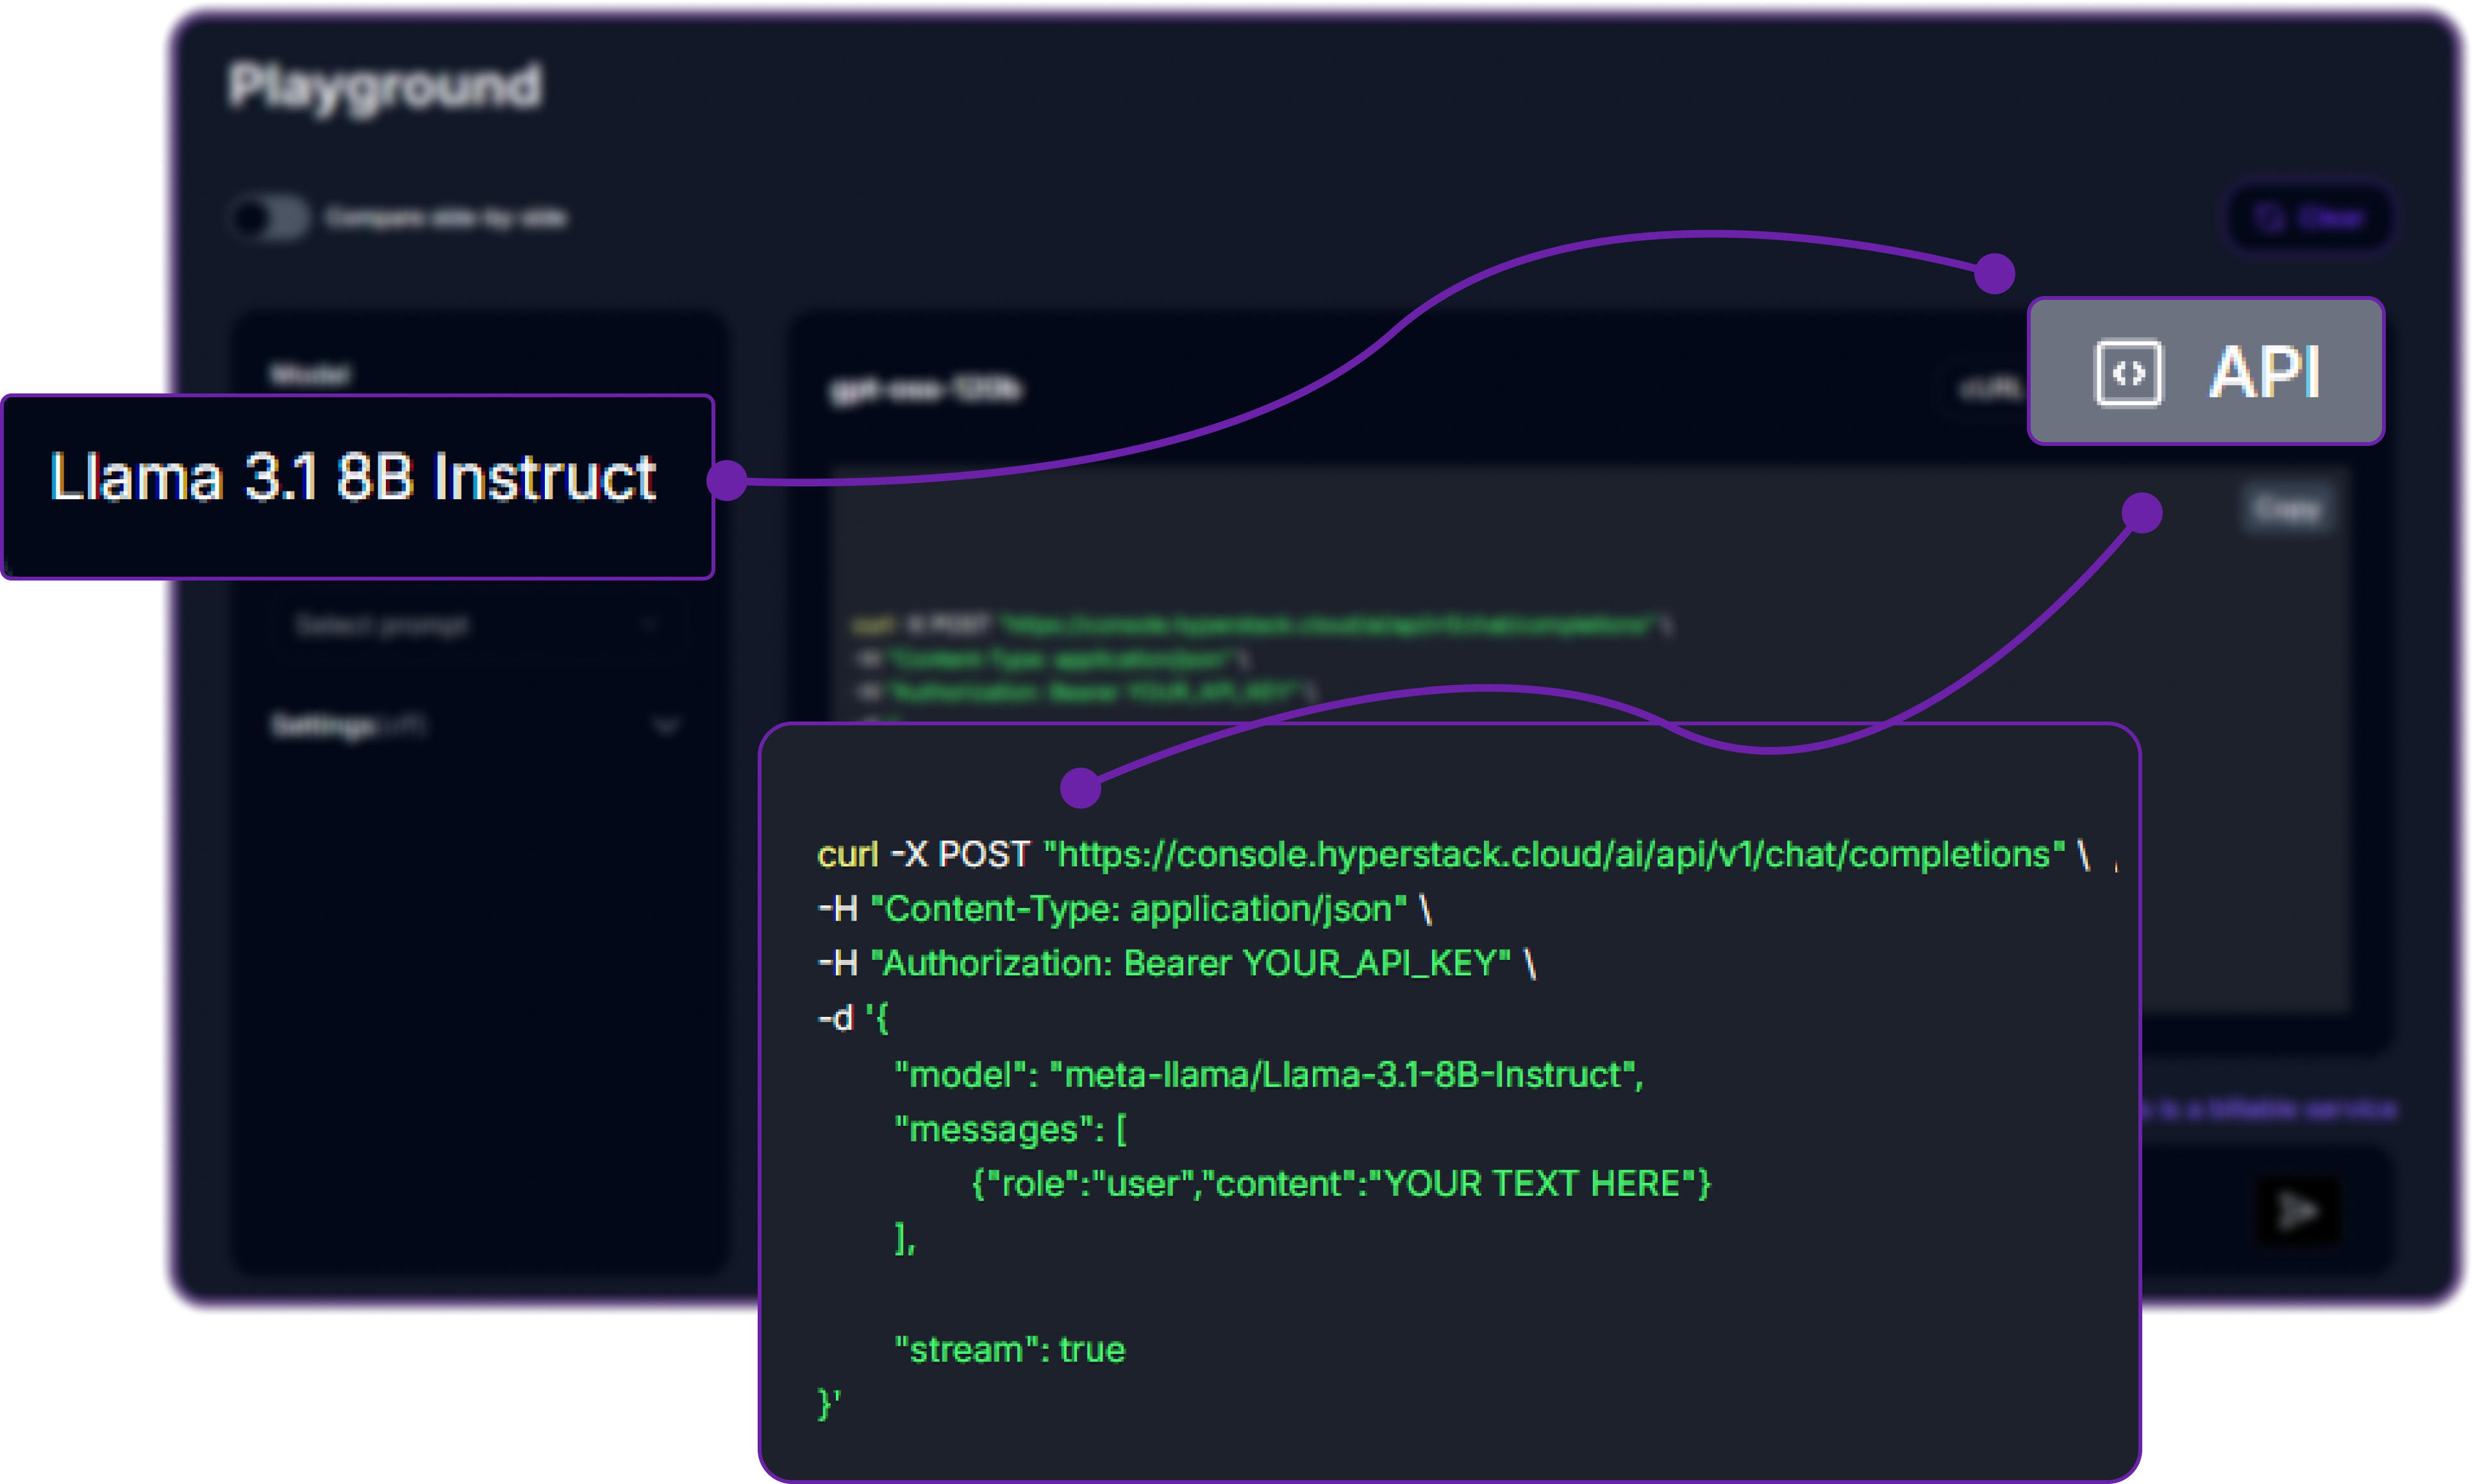
Task: Enable the Compare side-by-side switch
Action: click(270, 217)
